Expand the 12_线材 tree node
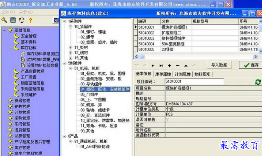Screen dimensions: 262x156 click(71, 53)
